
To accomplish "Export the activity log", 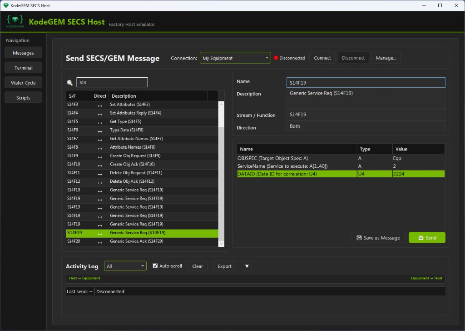I will pyautogui.click(x=224, y=266).
